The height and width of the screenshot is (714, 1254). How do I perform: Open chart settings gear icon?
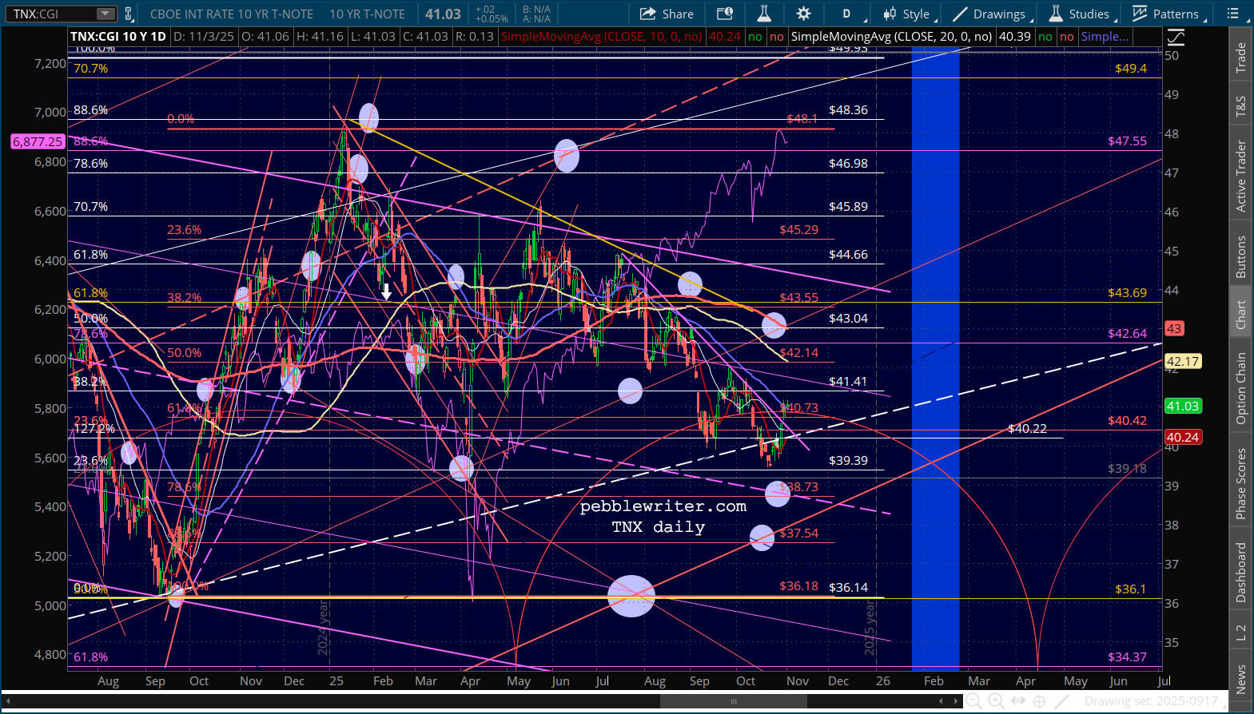pyautogui.click(x=803, y=14)
